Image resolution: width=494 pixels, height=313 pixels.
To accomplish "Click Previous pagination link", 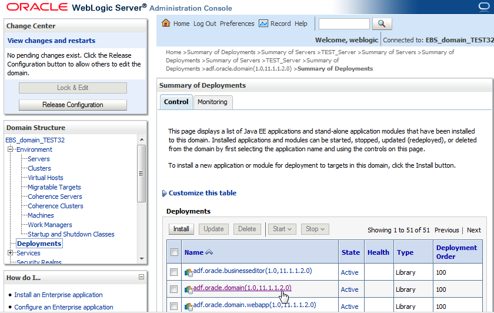I will pos(447,230).
